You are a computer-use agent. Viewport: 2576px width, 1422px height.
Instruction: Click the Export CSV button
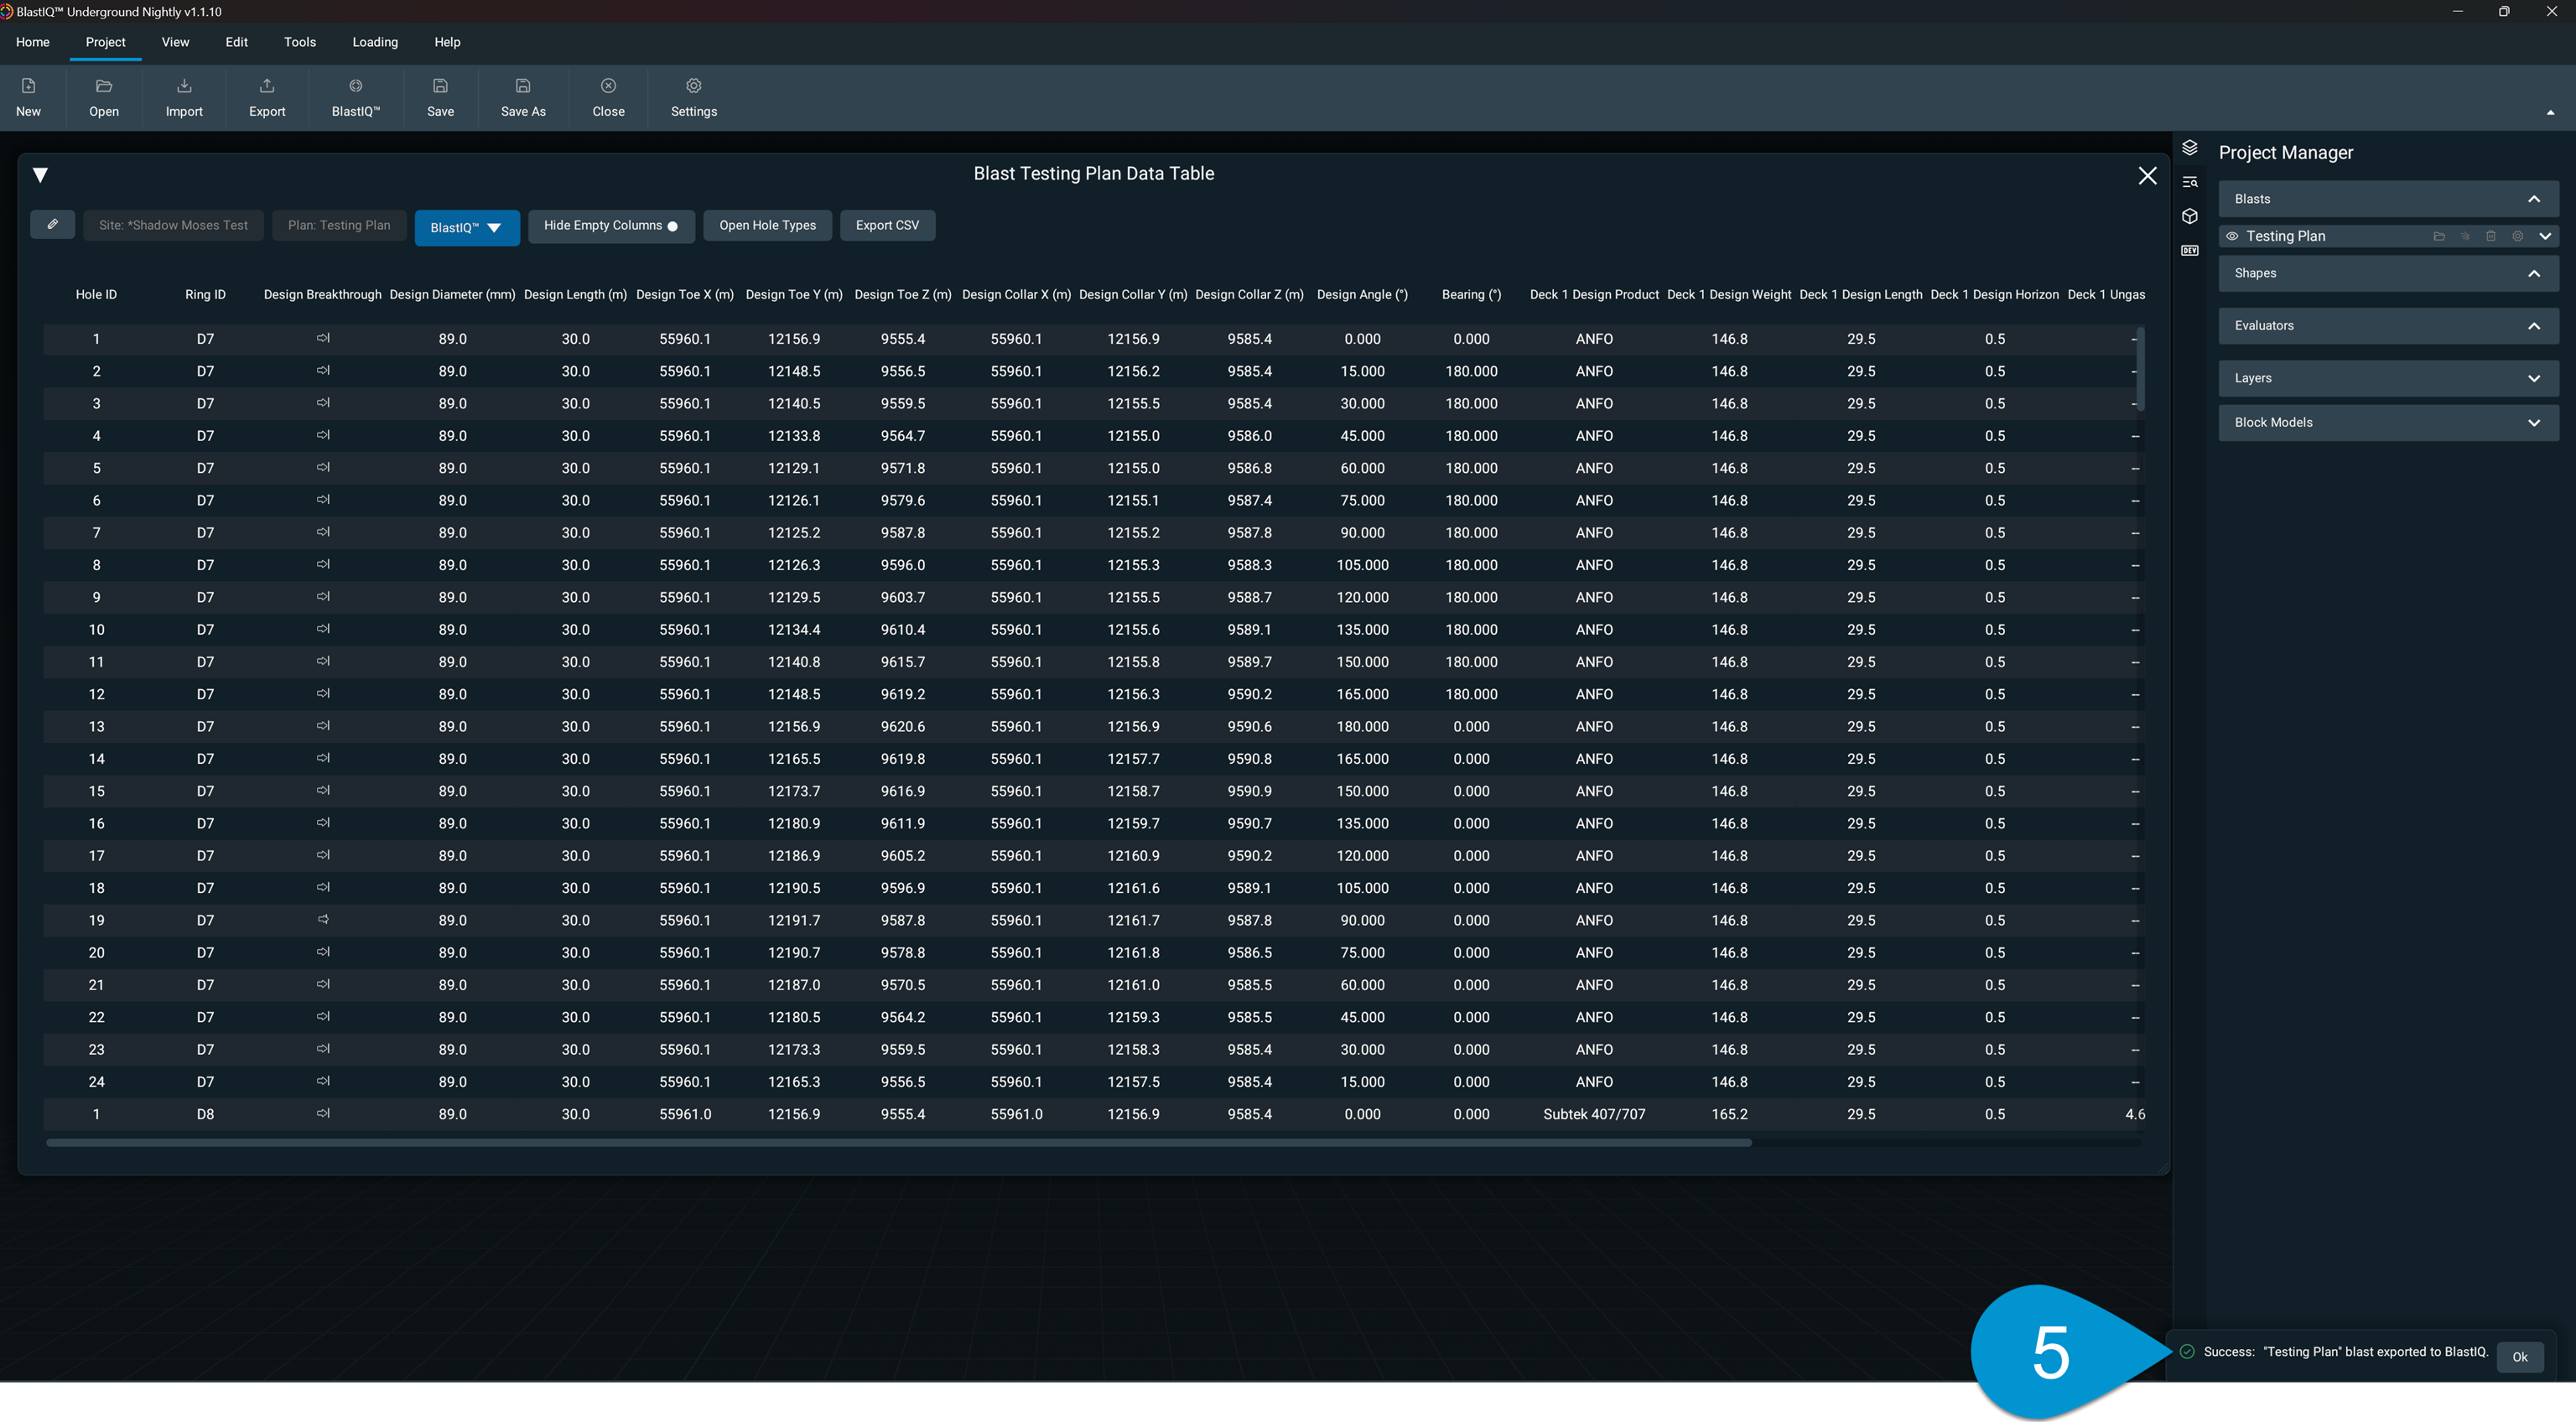887,225
